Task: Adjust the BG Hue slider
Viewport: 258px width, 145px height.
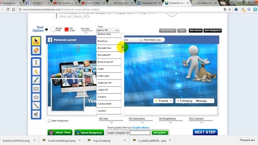Action: tap(111, 121)
